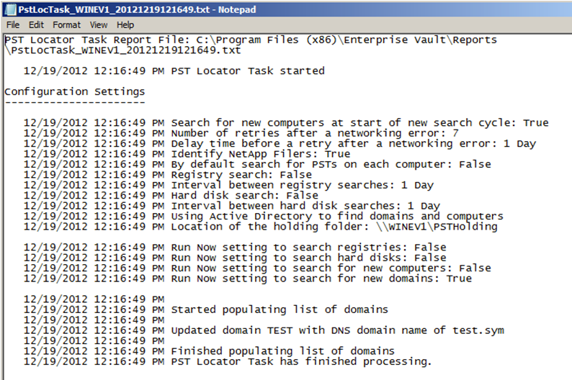
Task: Place cursor on 'PST Locator Task started' line
Action: tap(247, 71)
